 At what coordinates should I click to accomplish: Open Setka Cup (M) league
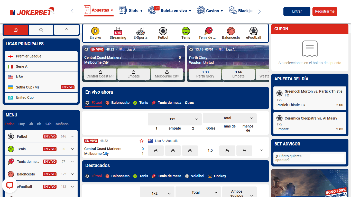[x=41, y=87]
